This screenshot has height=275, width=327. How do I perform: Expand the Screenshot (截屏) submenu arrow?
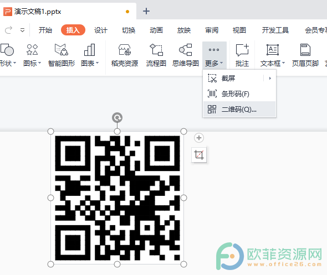pos(270,78)
